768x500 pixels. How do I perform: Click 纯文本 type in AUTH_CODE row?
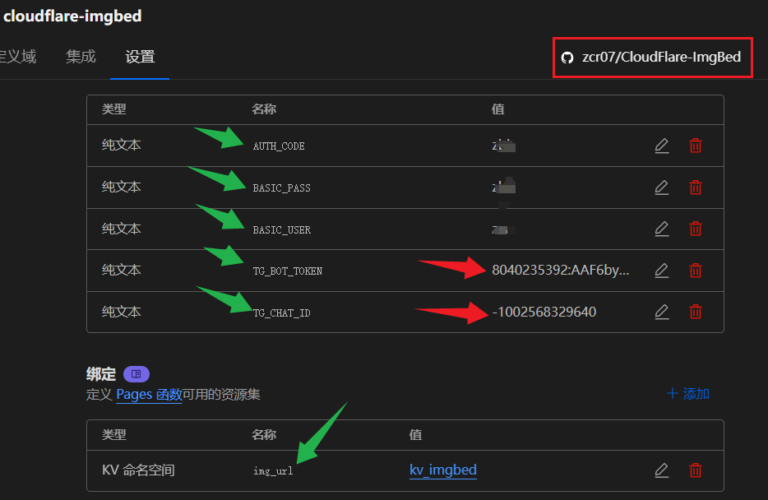(x=122, y=145)
